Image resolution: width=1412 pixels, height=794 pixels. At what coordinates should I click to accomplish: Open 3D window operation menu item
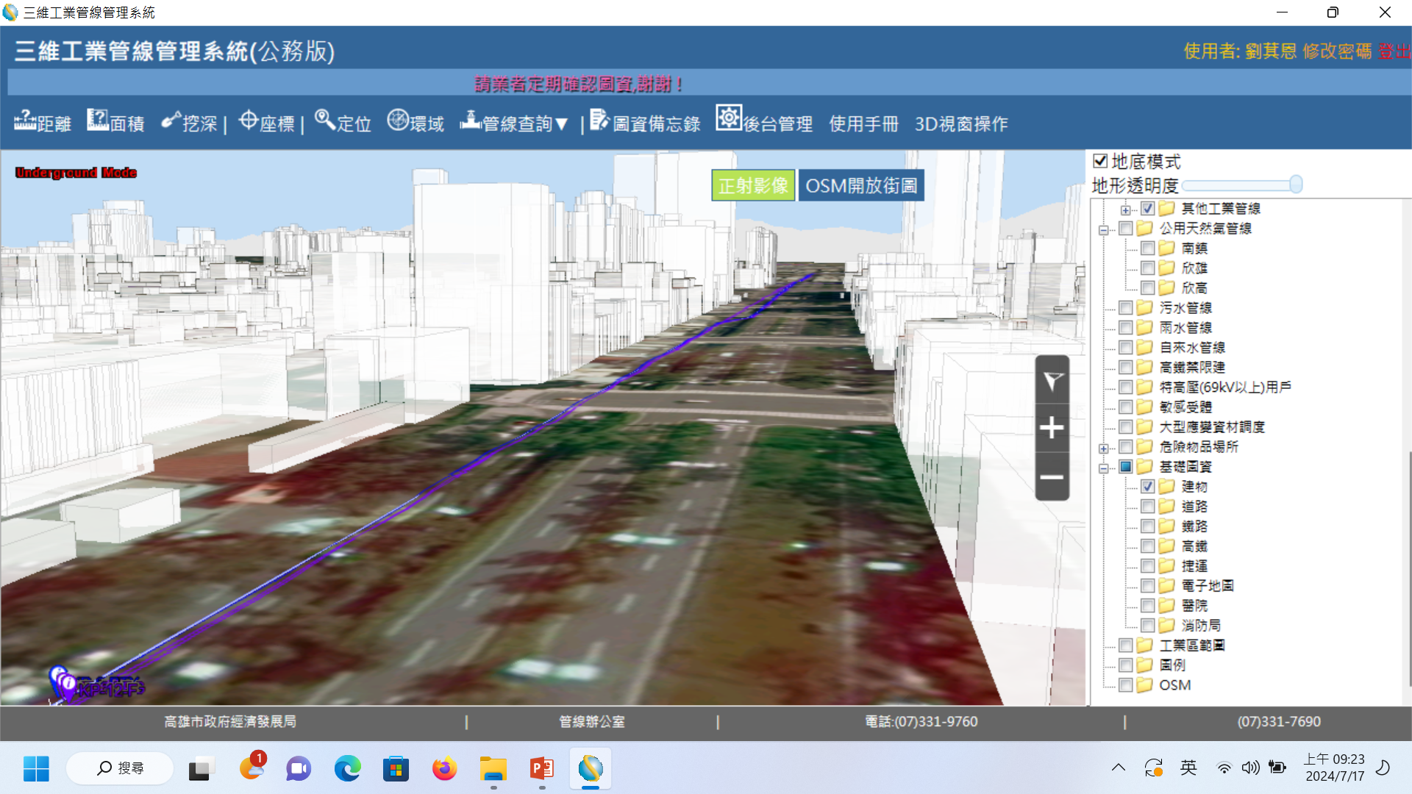(x=960, y=124)
